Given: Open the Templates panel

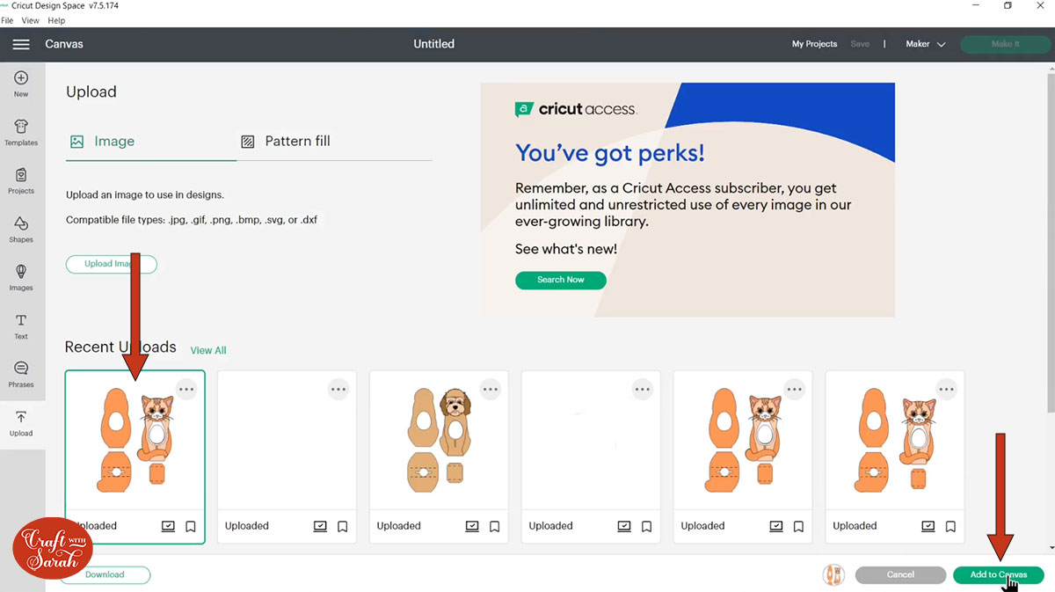Looking at the screenshot, I should (21, 132).
